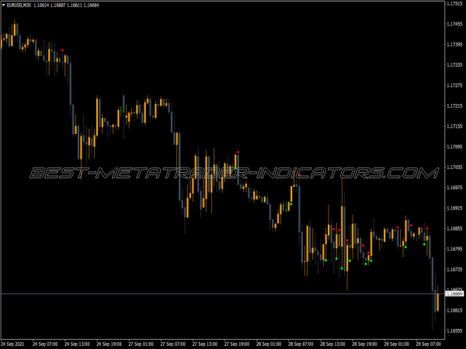
Task: Click the 1.17215 price axis label
Action: (454, 105)
